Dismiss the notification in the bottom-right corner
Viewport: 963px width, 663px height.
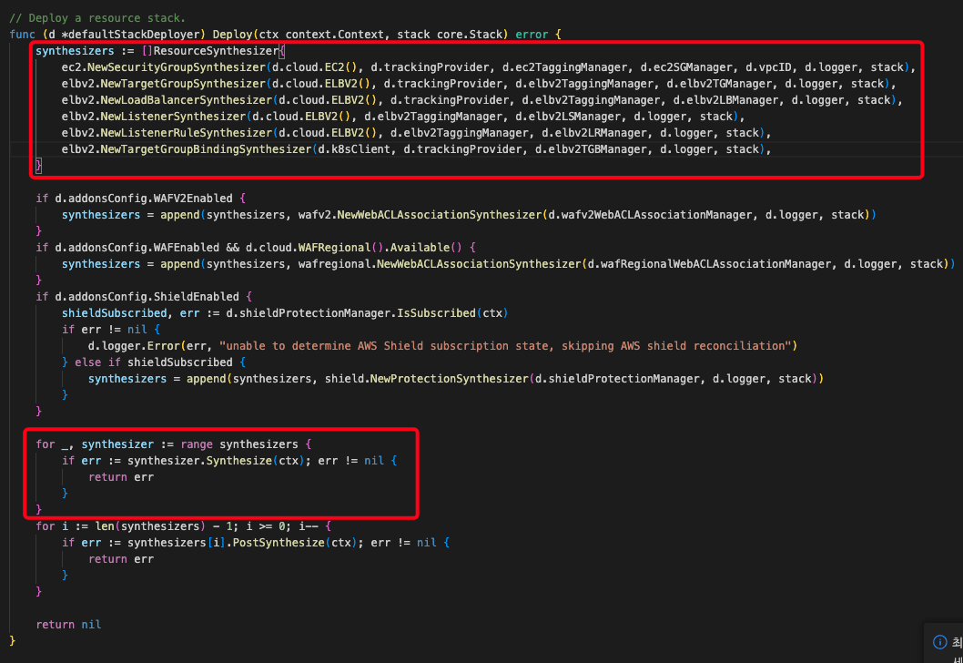(x=959, y=641)
